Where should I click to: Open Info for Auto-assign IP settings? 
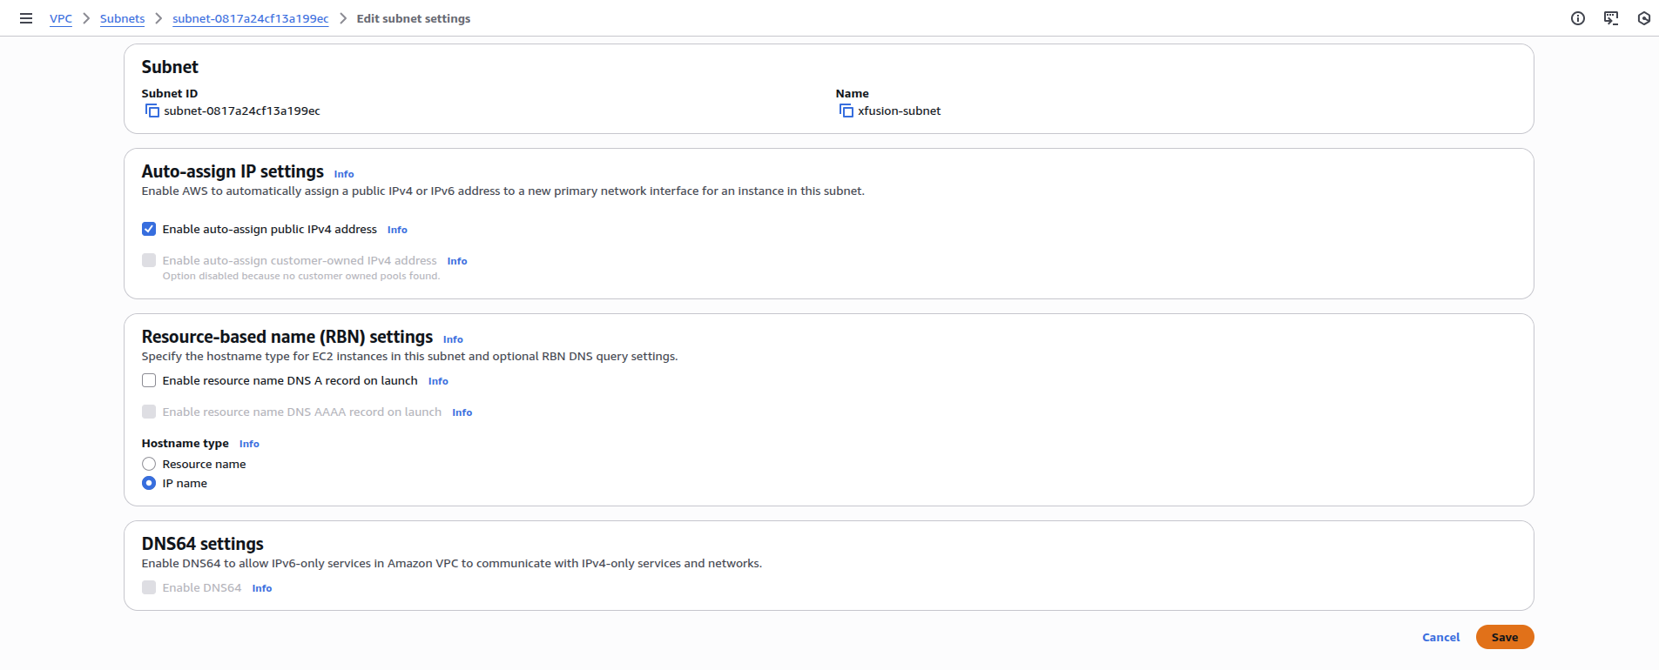pos(344,174)
